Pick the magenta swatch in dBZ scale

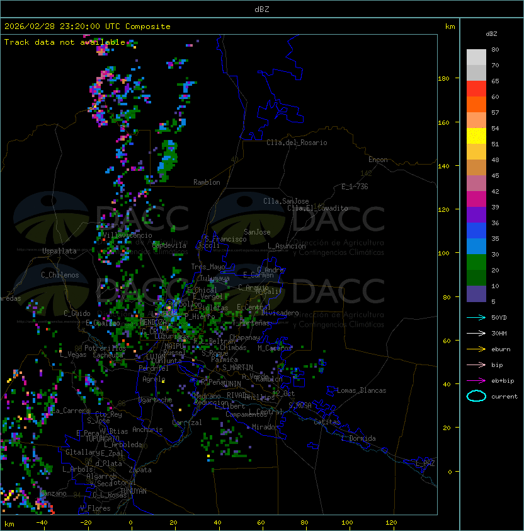click(x=476, y=199)
